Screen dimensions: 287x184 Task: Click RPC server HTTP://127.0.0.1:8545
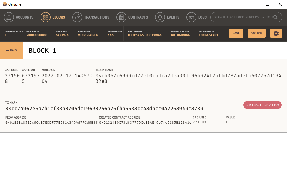point(145,35)
